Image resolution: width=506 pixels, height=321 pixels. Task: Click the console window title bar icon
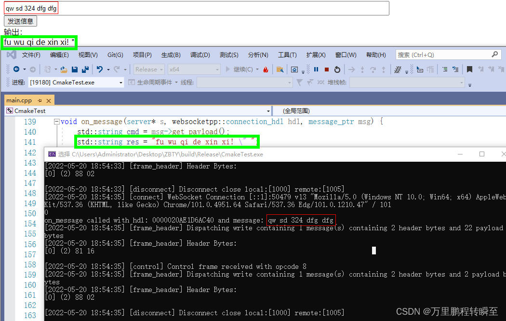click(52, 154)
